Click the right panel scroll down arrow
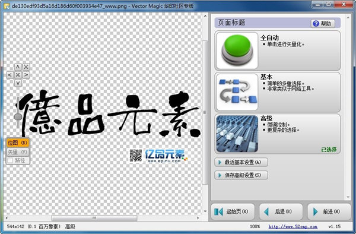The height and width of the screenshot is (234, 356). click(348, 197)
